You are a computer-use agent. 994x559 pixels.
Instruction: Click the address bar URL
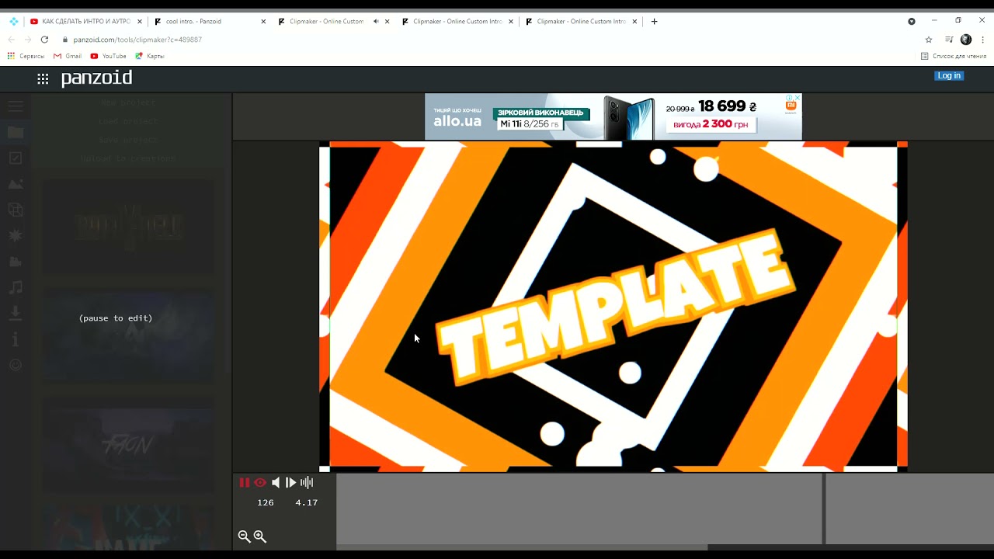point(137,40)
